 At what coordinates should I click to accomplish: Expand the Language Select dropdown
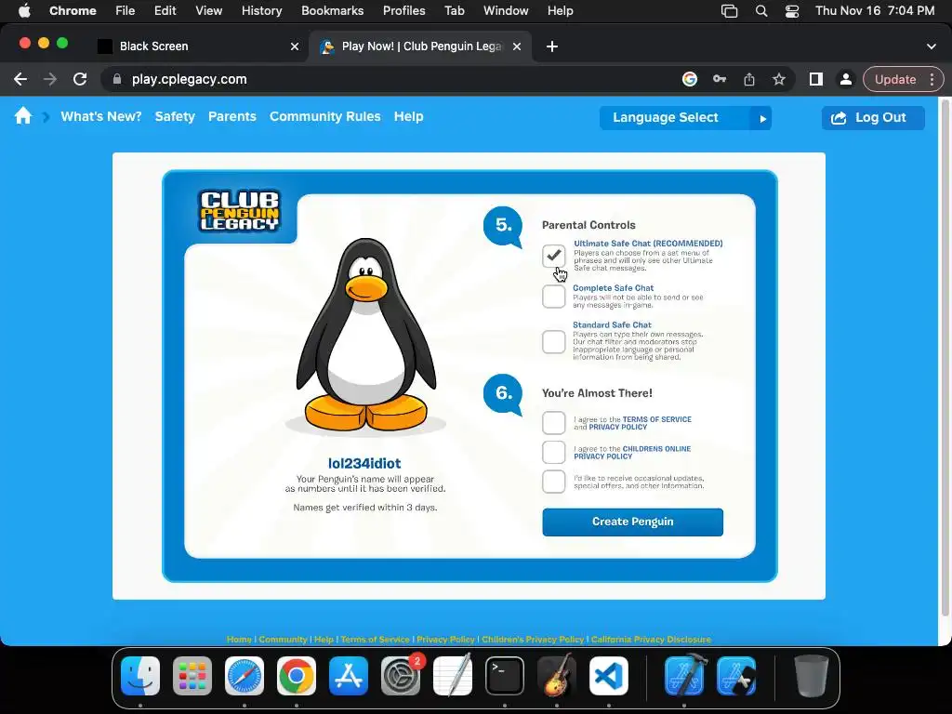[x=685, y=118]
